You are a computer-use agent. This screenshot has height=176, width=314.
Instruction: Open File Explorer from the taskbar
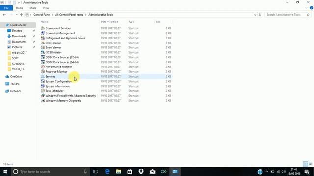point(119,172)
